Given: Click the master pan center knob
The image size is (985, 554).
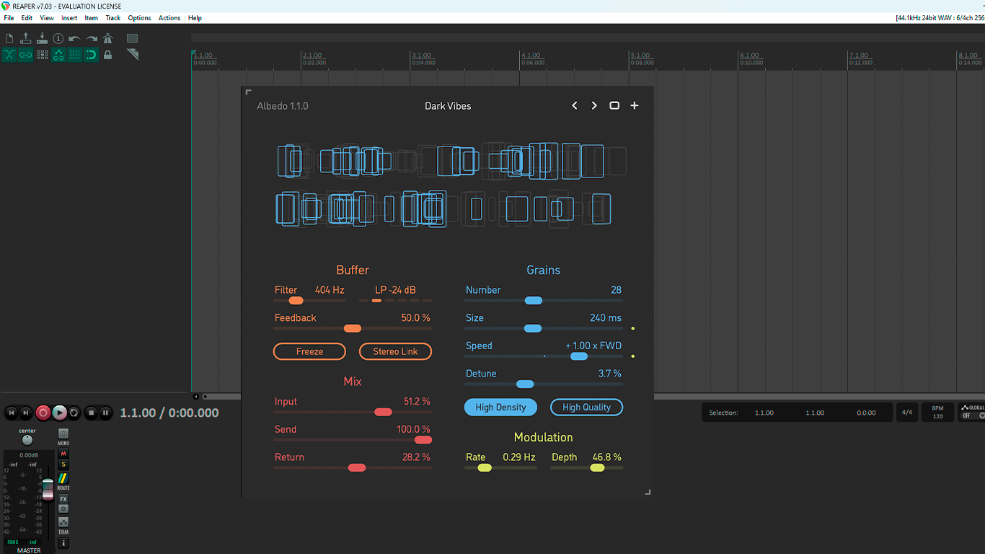Looking at the screenshot, I should click(27, 439).
